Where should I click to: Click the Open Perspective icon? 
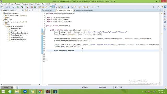click(x=158, y=7)
